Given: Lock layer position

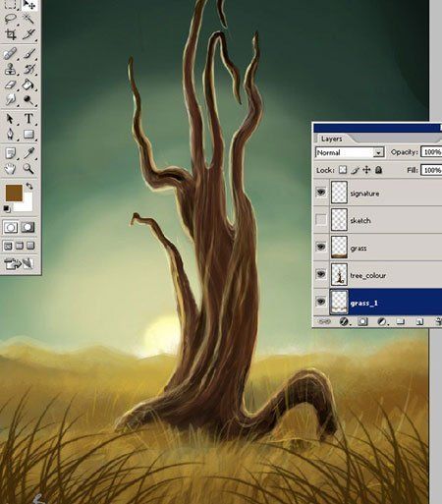Looking at the screenshot, I should point(366,170).
